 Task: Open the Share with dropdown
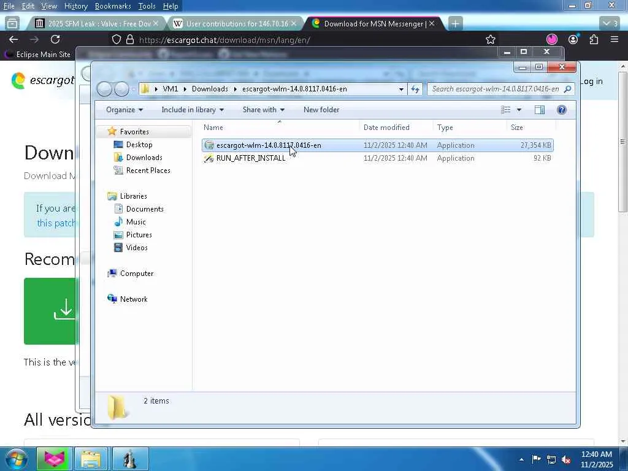(263, 110)
